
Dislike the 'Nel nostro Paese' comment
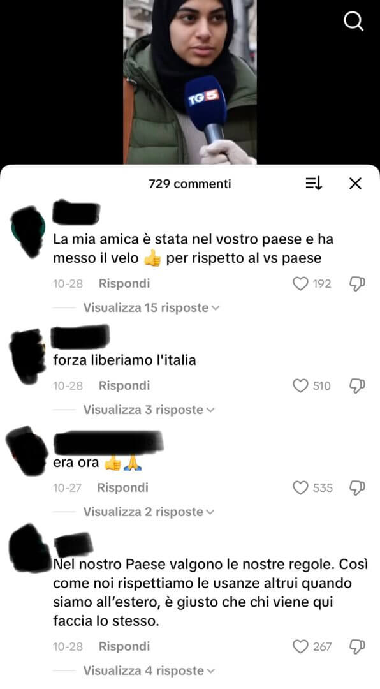[x=357, y=648]
